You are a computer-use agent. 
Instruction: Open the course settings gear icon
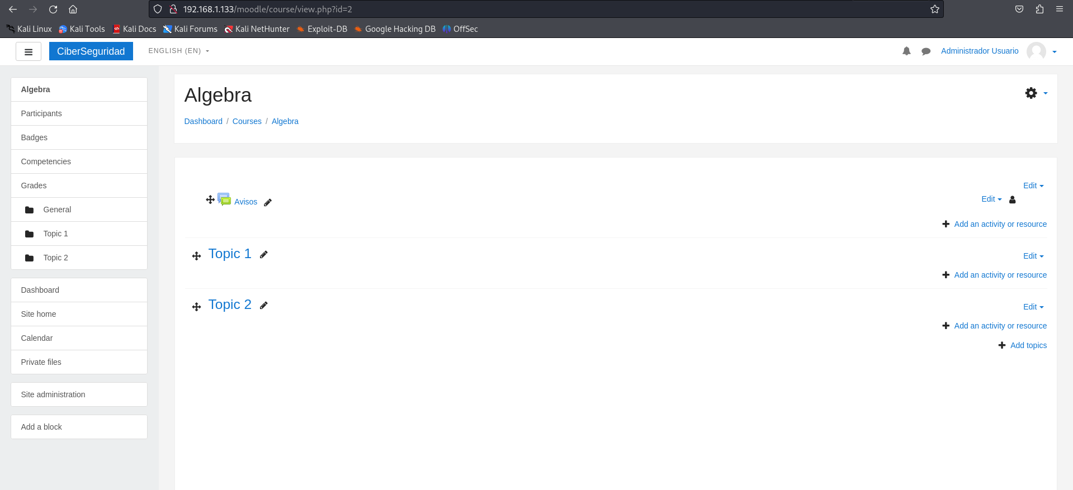1031,93
